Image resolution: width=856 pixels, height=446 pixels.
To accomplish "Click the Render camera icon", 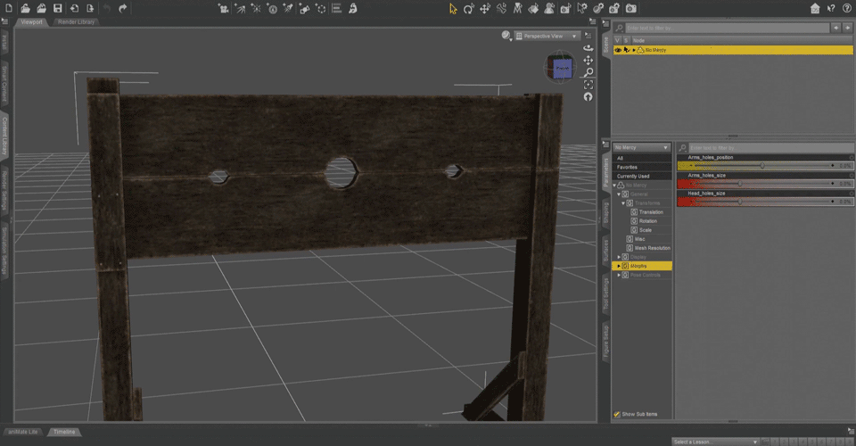I will [631, 8].
